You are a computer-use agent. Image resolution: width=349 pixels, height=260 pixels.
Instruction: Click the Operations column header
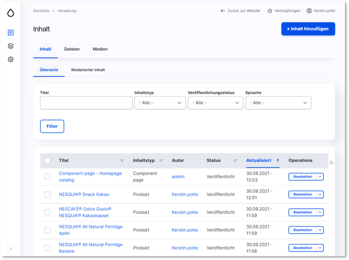pyautogui.click(x=300, y=161)
